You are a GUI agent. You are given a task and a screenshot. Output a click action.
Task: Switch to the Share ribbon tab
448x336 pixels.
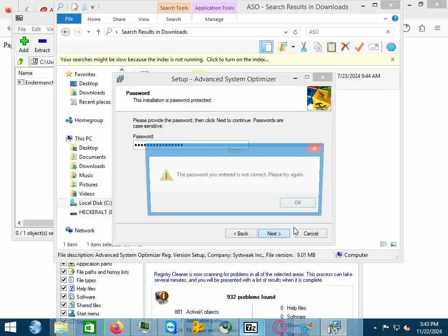[119, 19]
